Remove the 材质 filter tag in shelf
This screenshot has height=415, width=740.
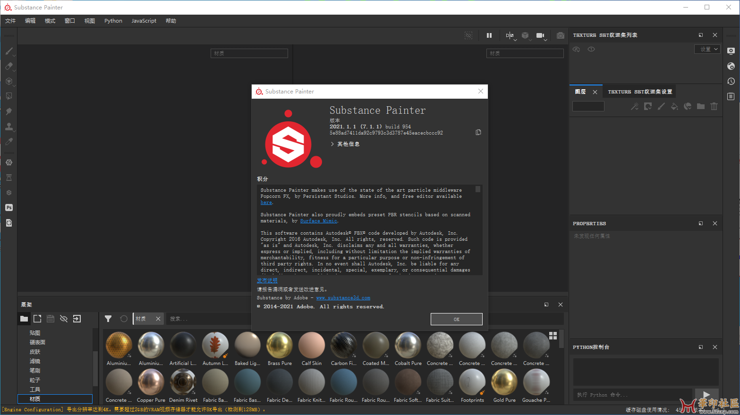(158, 319)
